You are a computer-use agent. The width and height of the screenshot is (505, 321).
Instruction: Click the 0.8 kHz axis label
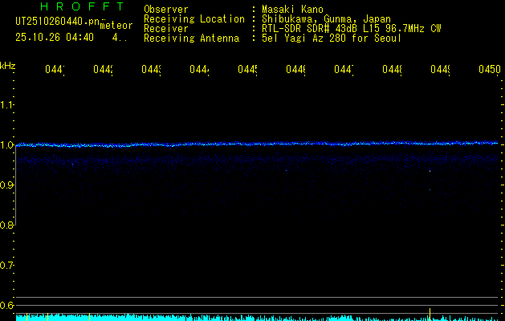(x=7, y=226)
